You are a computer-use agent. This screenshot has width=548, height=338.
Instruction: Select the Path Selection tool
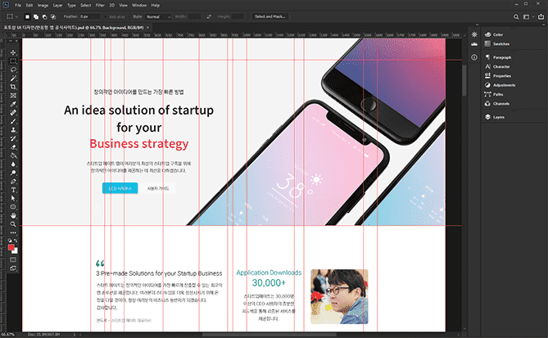pyautogui.click(x=13, y=198)
